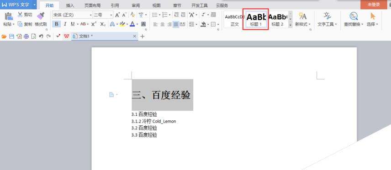Toggle bold formatting
Viewport: 391px width, 170px height.
pos(56,24)
